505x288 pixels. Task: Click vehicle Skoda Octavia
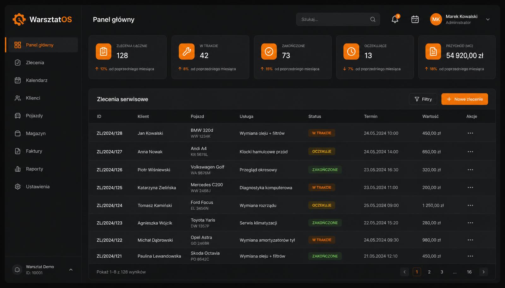205,253
